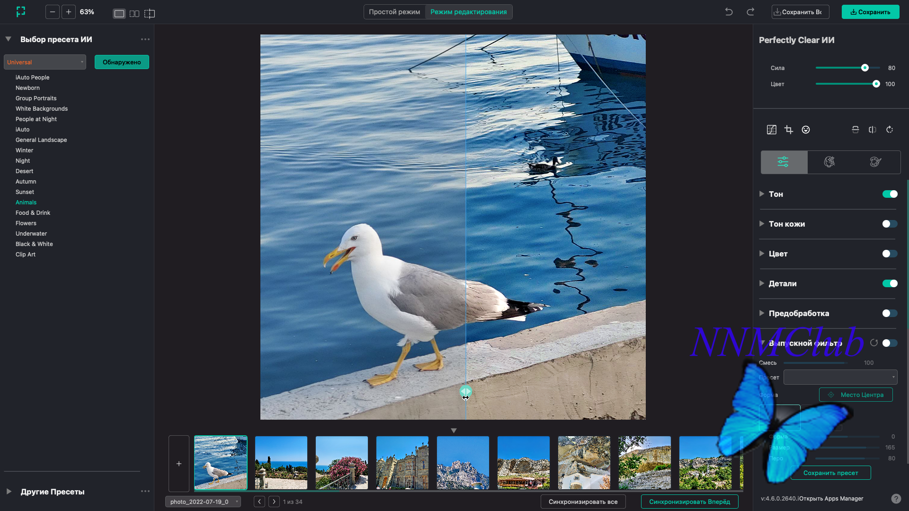
Task: Choose the Underwater preset
Action: pos(31,234)
